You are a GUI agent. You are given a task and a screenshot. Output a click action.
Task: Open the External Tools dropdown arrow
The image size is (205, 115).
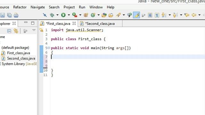(80, 15)
